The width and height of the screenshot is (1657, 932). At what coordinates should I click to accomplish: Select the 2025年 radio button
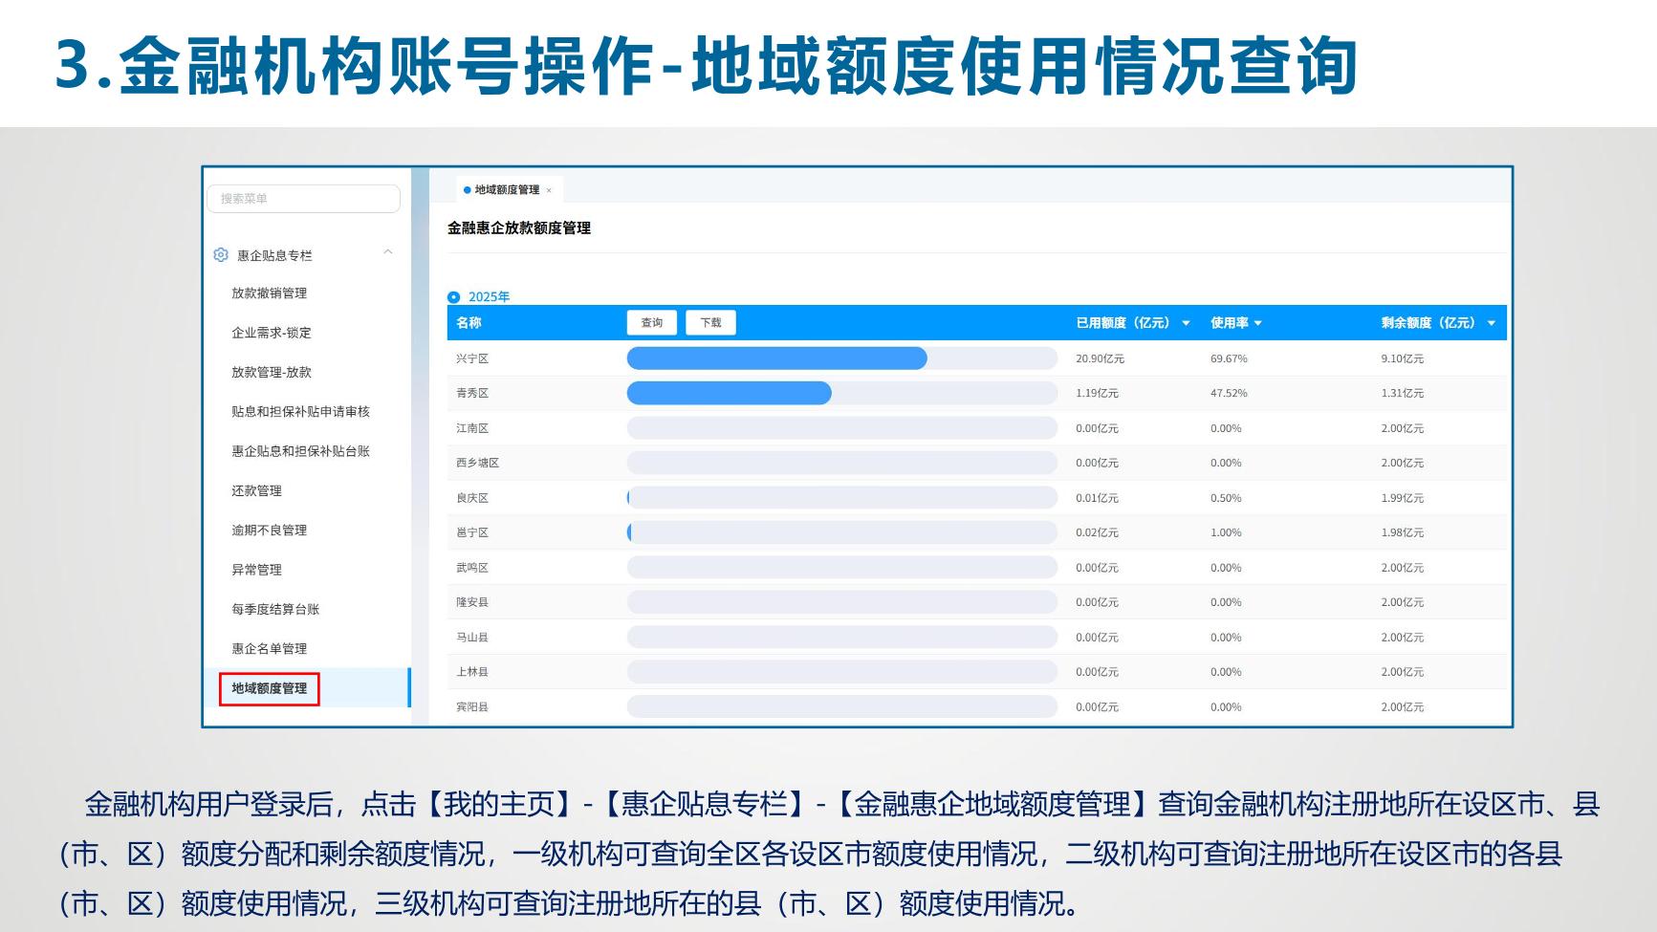point(454,297)
